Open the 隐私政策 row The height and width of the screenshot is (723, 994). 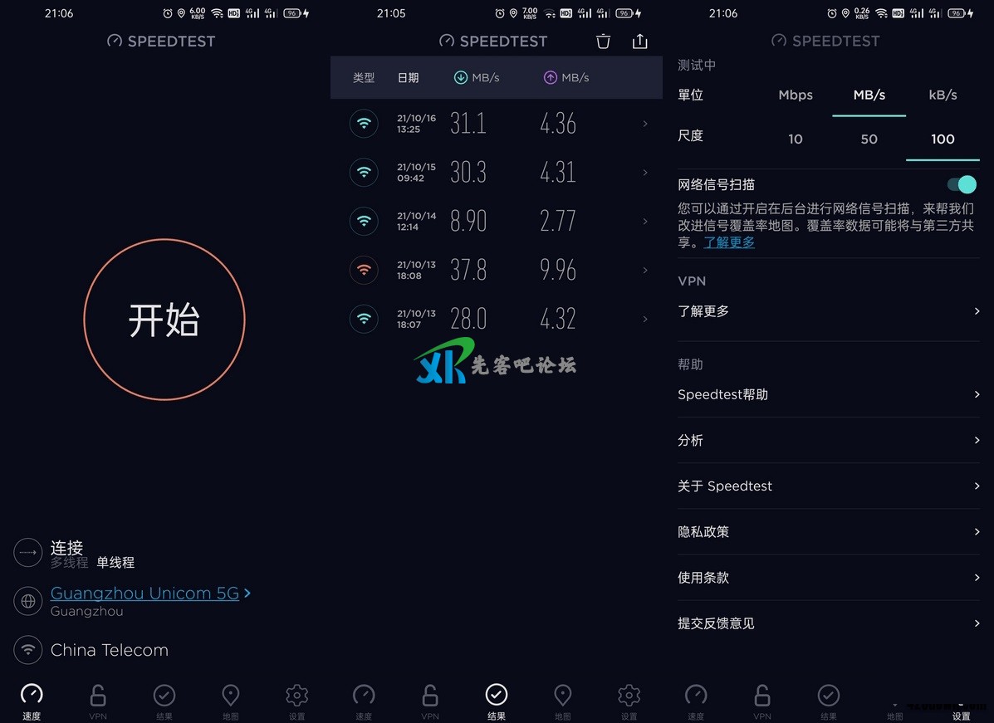829,531
